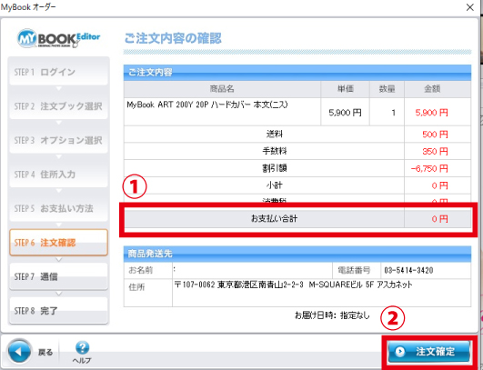
Task: Click the お支払い合計 total label
Action: (274, 218)
